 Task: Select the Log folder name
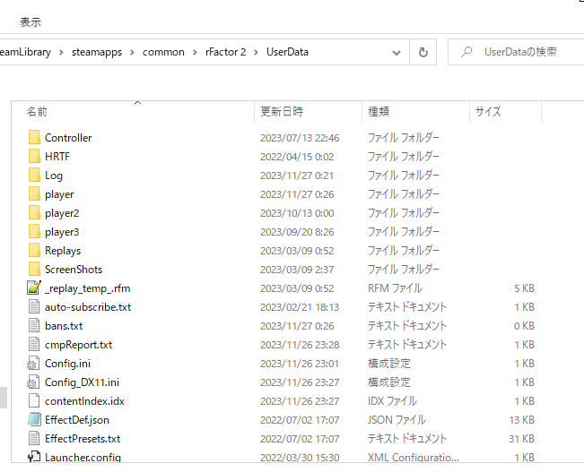coord(54,176)
